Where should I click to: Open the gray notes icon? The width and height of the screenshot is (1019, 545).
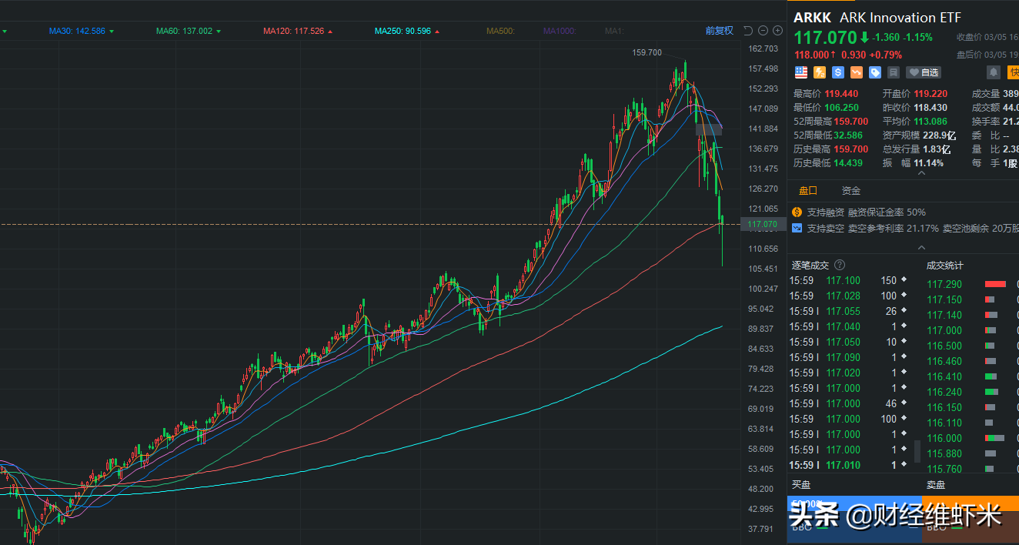894,72
